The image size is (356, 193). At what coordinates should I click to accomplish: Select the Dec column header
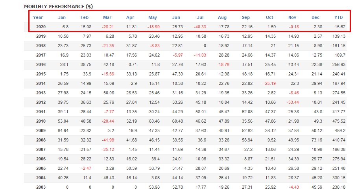tap(315, 17)
